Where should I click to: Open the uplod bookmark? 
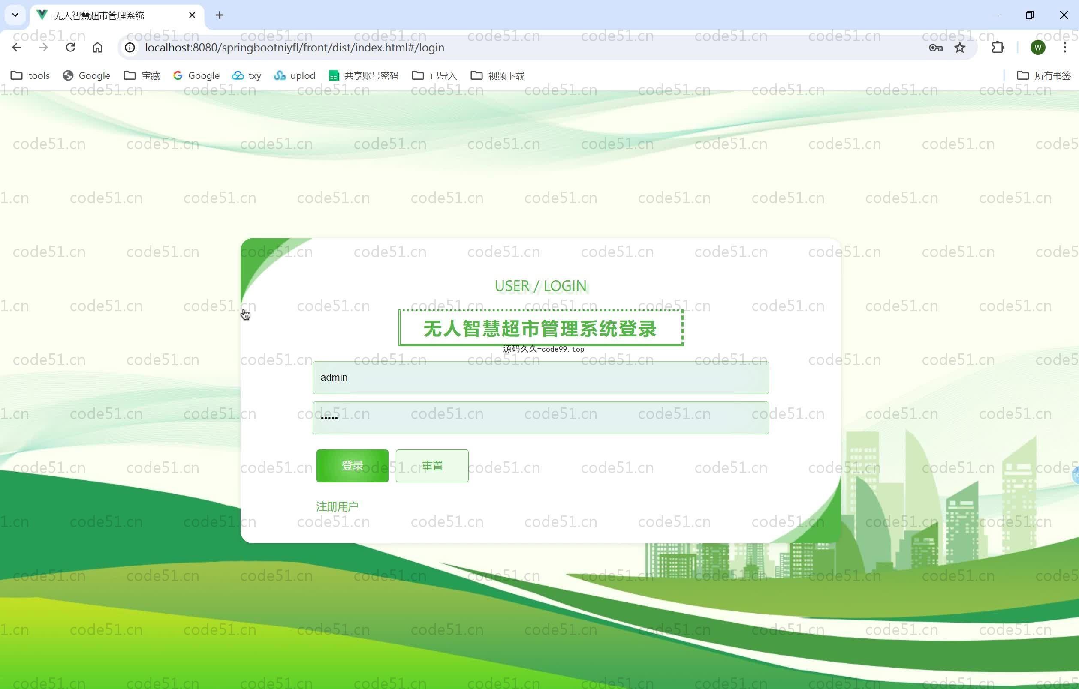[294, 75]
